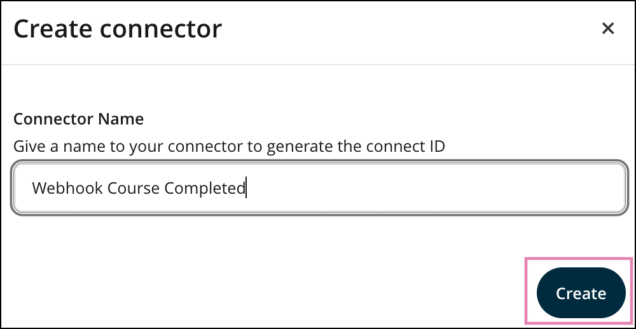Click the "Connector Name" field label
The width and height of the screenshot is (636, 329).
point(78,119)
